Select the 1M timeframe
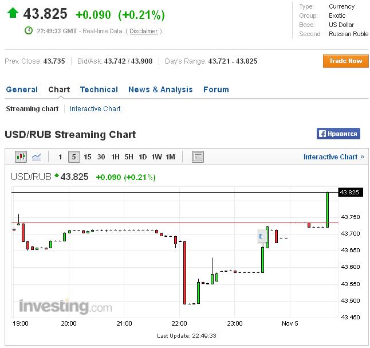 pos(170,157)
